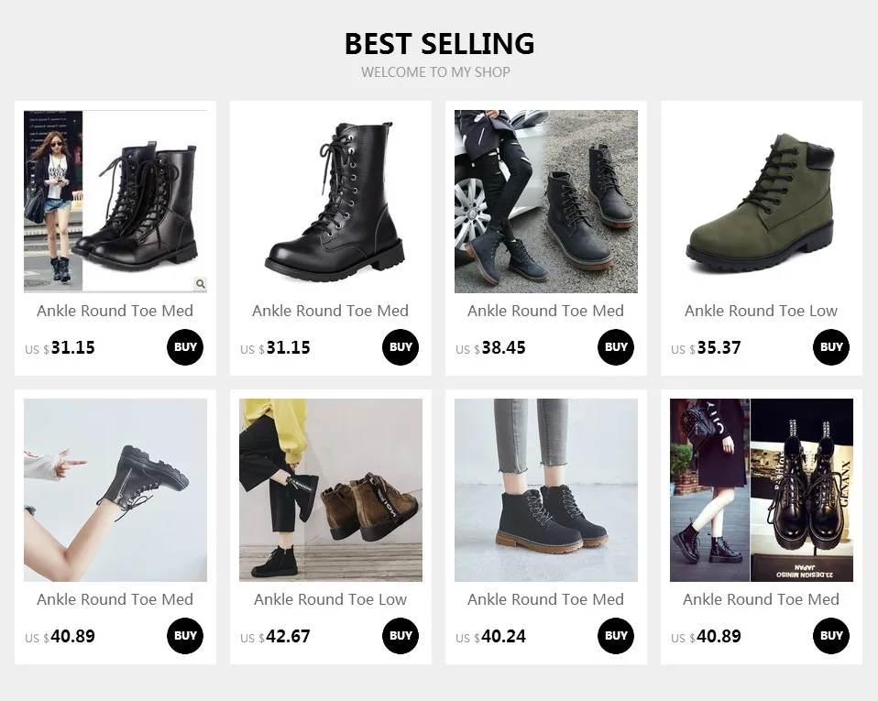The image size is (878, 701).
Task: Open the black boots with gray jeans photo
Action: (x=546, y=490)
